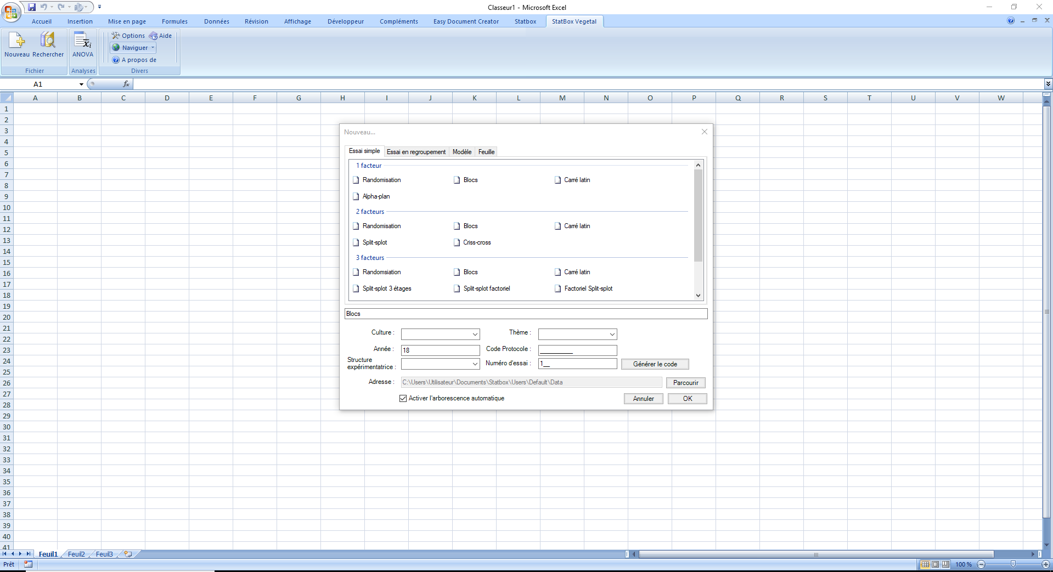
Task: Open the Formules ribbon tab
Action: pyautogui.click(x=174, y=21)
